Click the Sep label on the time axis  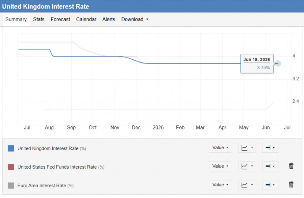tap(71, 127)
